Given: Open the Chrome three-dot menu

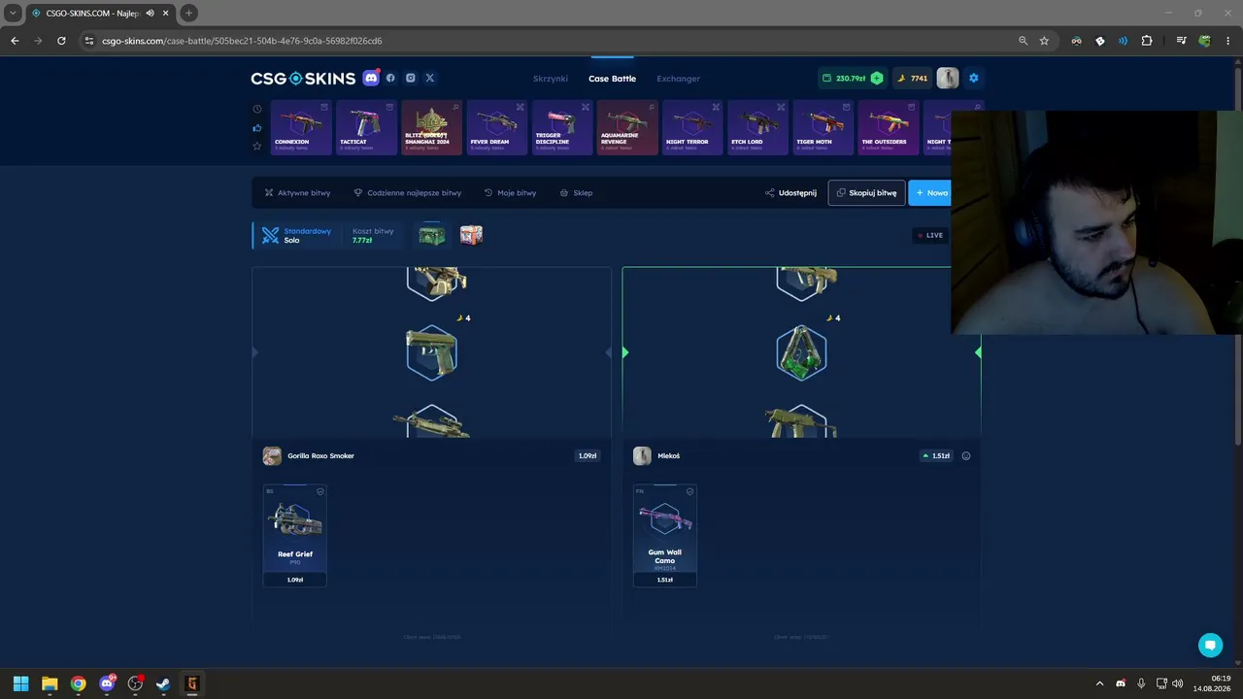Looking at the screenshot, I should click(1228, 41).
